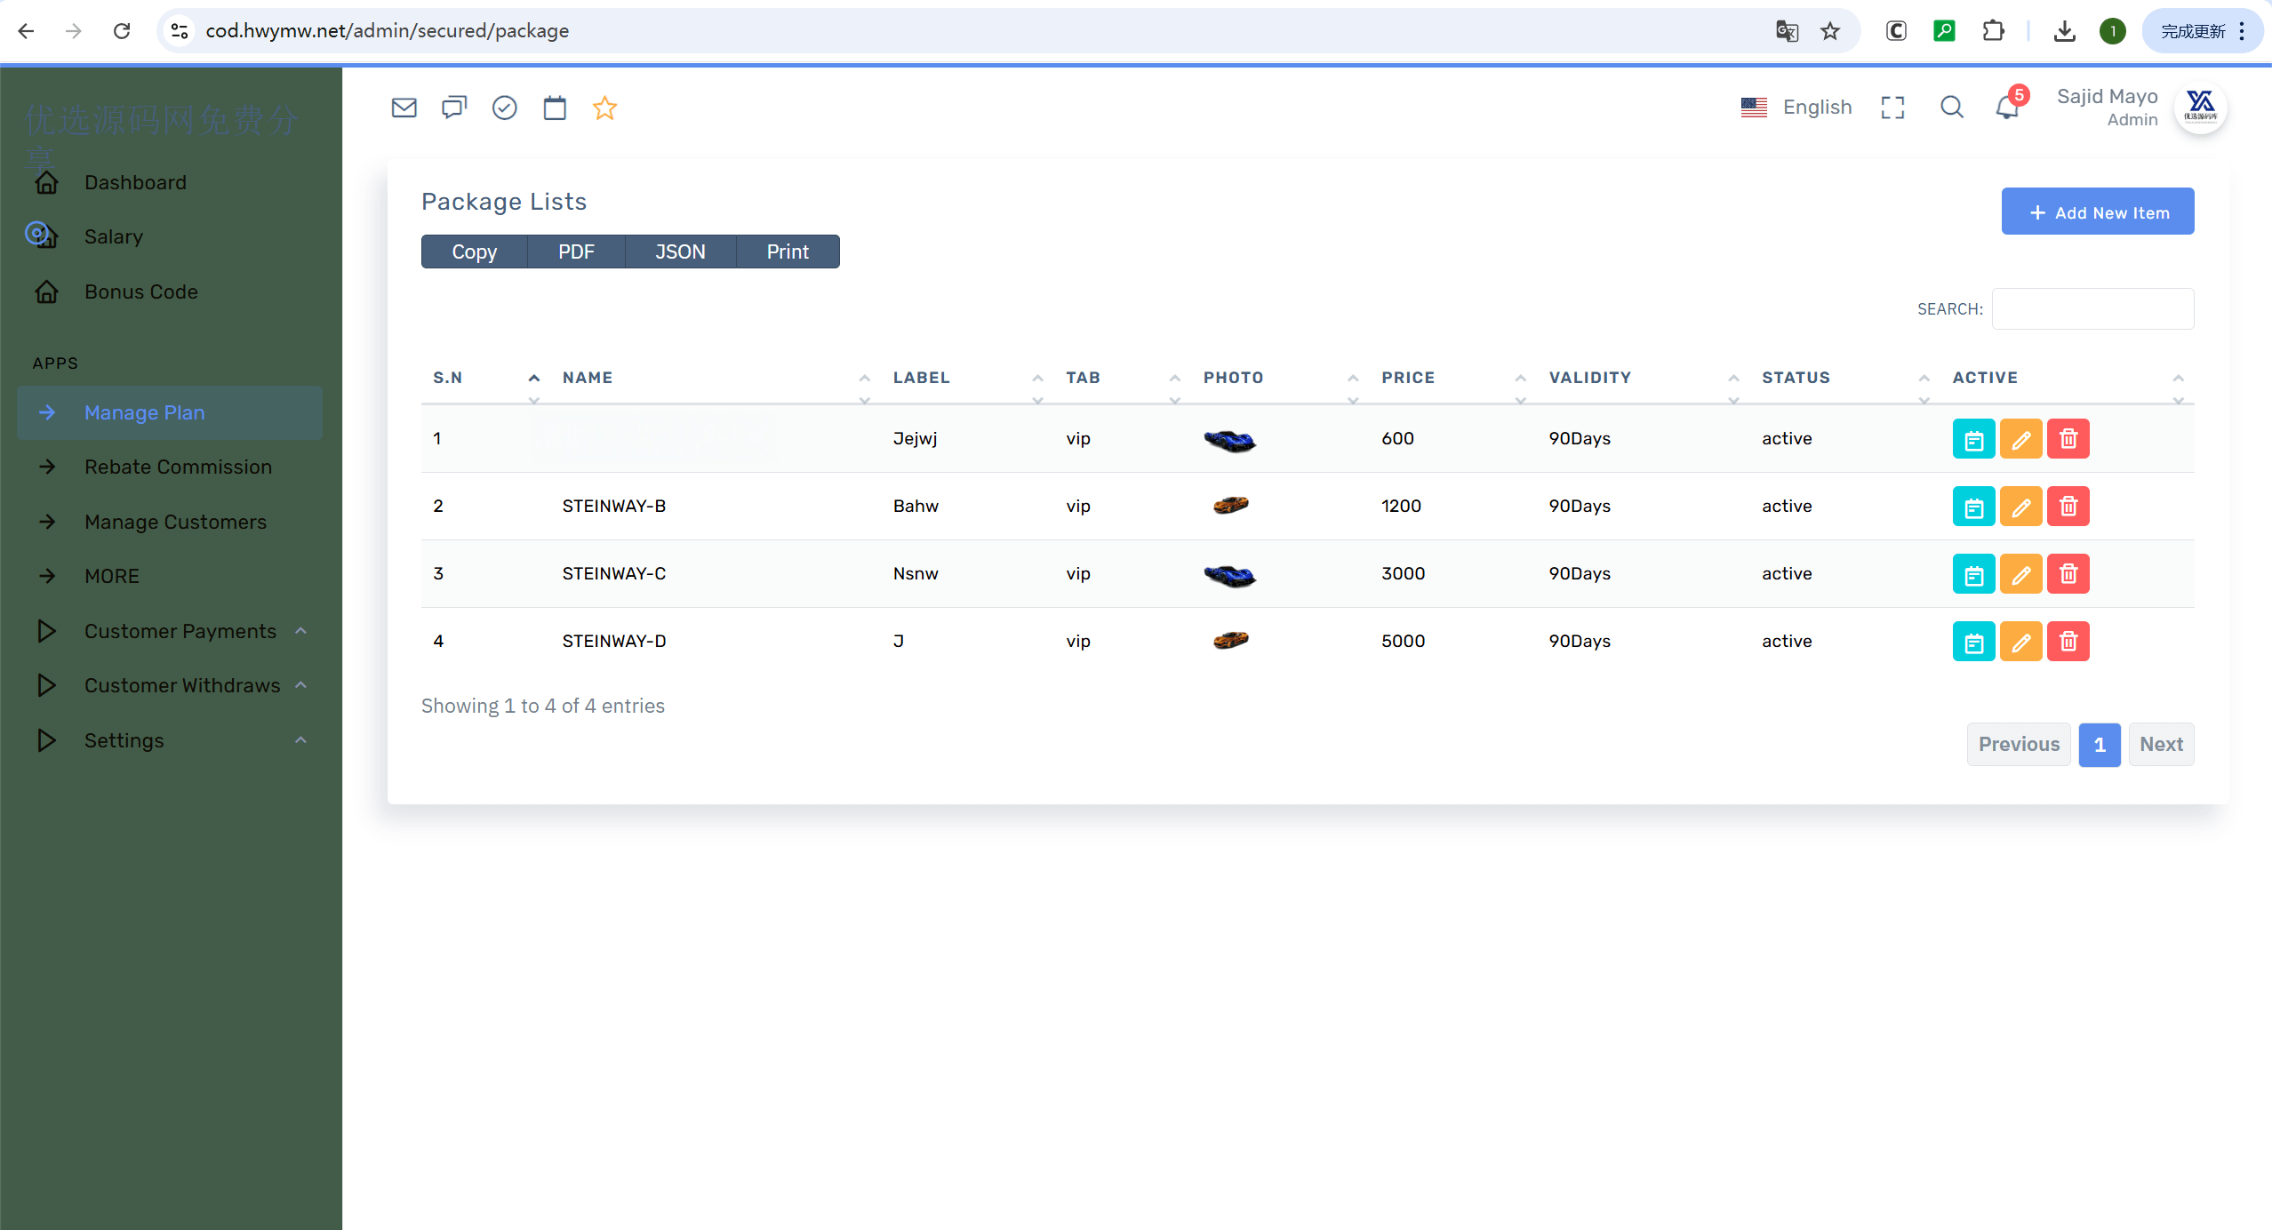Open notifications bell with badge 5
Image resolution: width=2272 pixels, height=1230 pixels.
(x=2007, y=108)
